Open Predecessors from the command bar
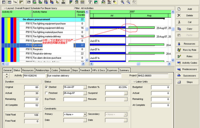 (x=187, y=69)
